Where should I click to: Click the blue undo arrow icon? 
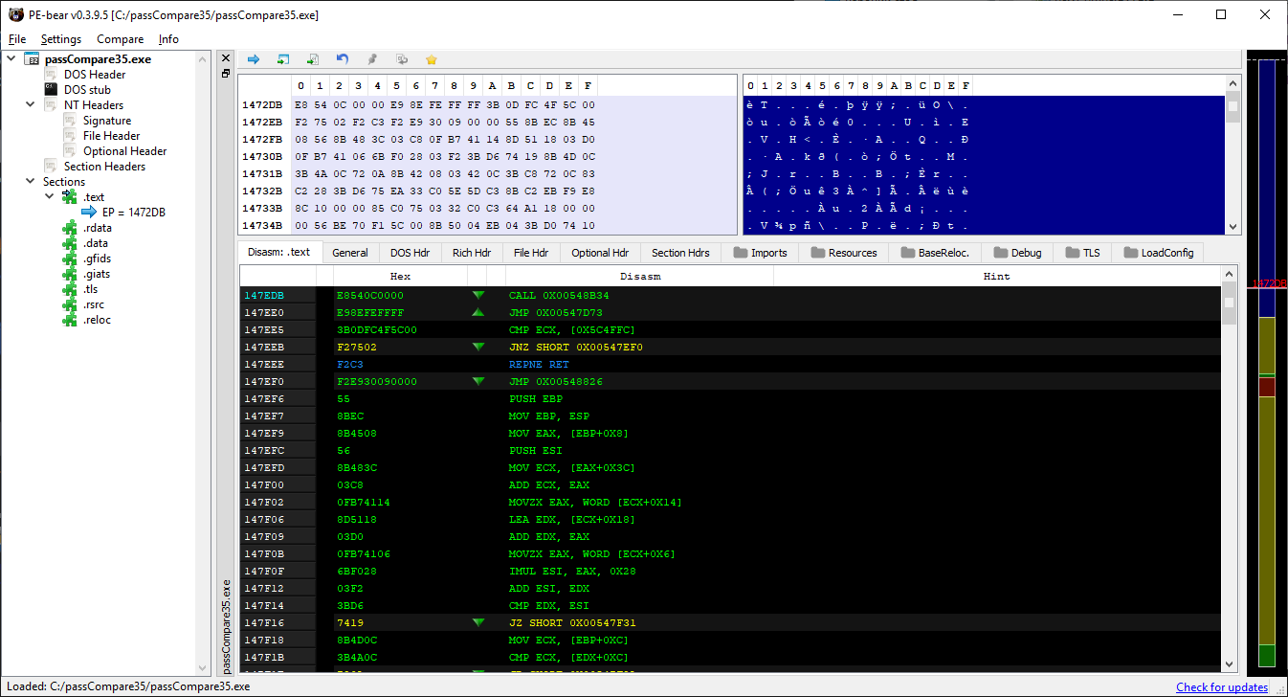[343, 59]
